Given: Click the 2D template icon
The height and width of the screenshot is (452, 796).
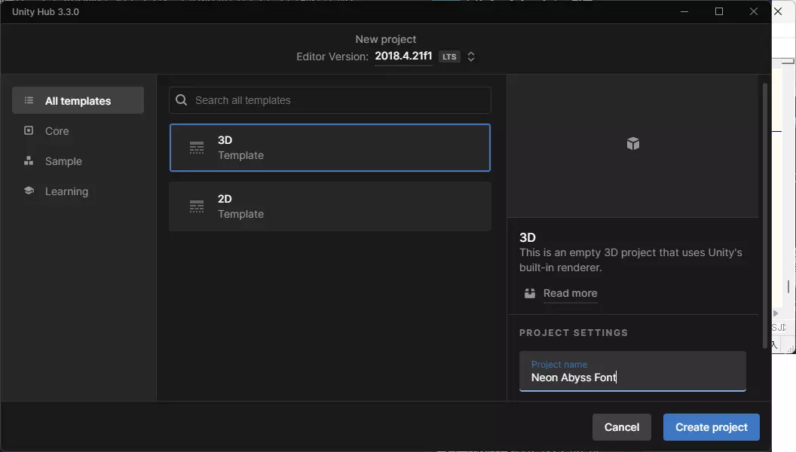Looking at the screenshot, I should pyautogui.click(x=197, y=206).
